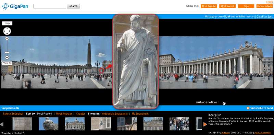
Task: Open the Conversations filter
Action: click(x=264, y=6)
